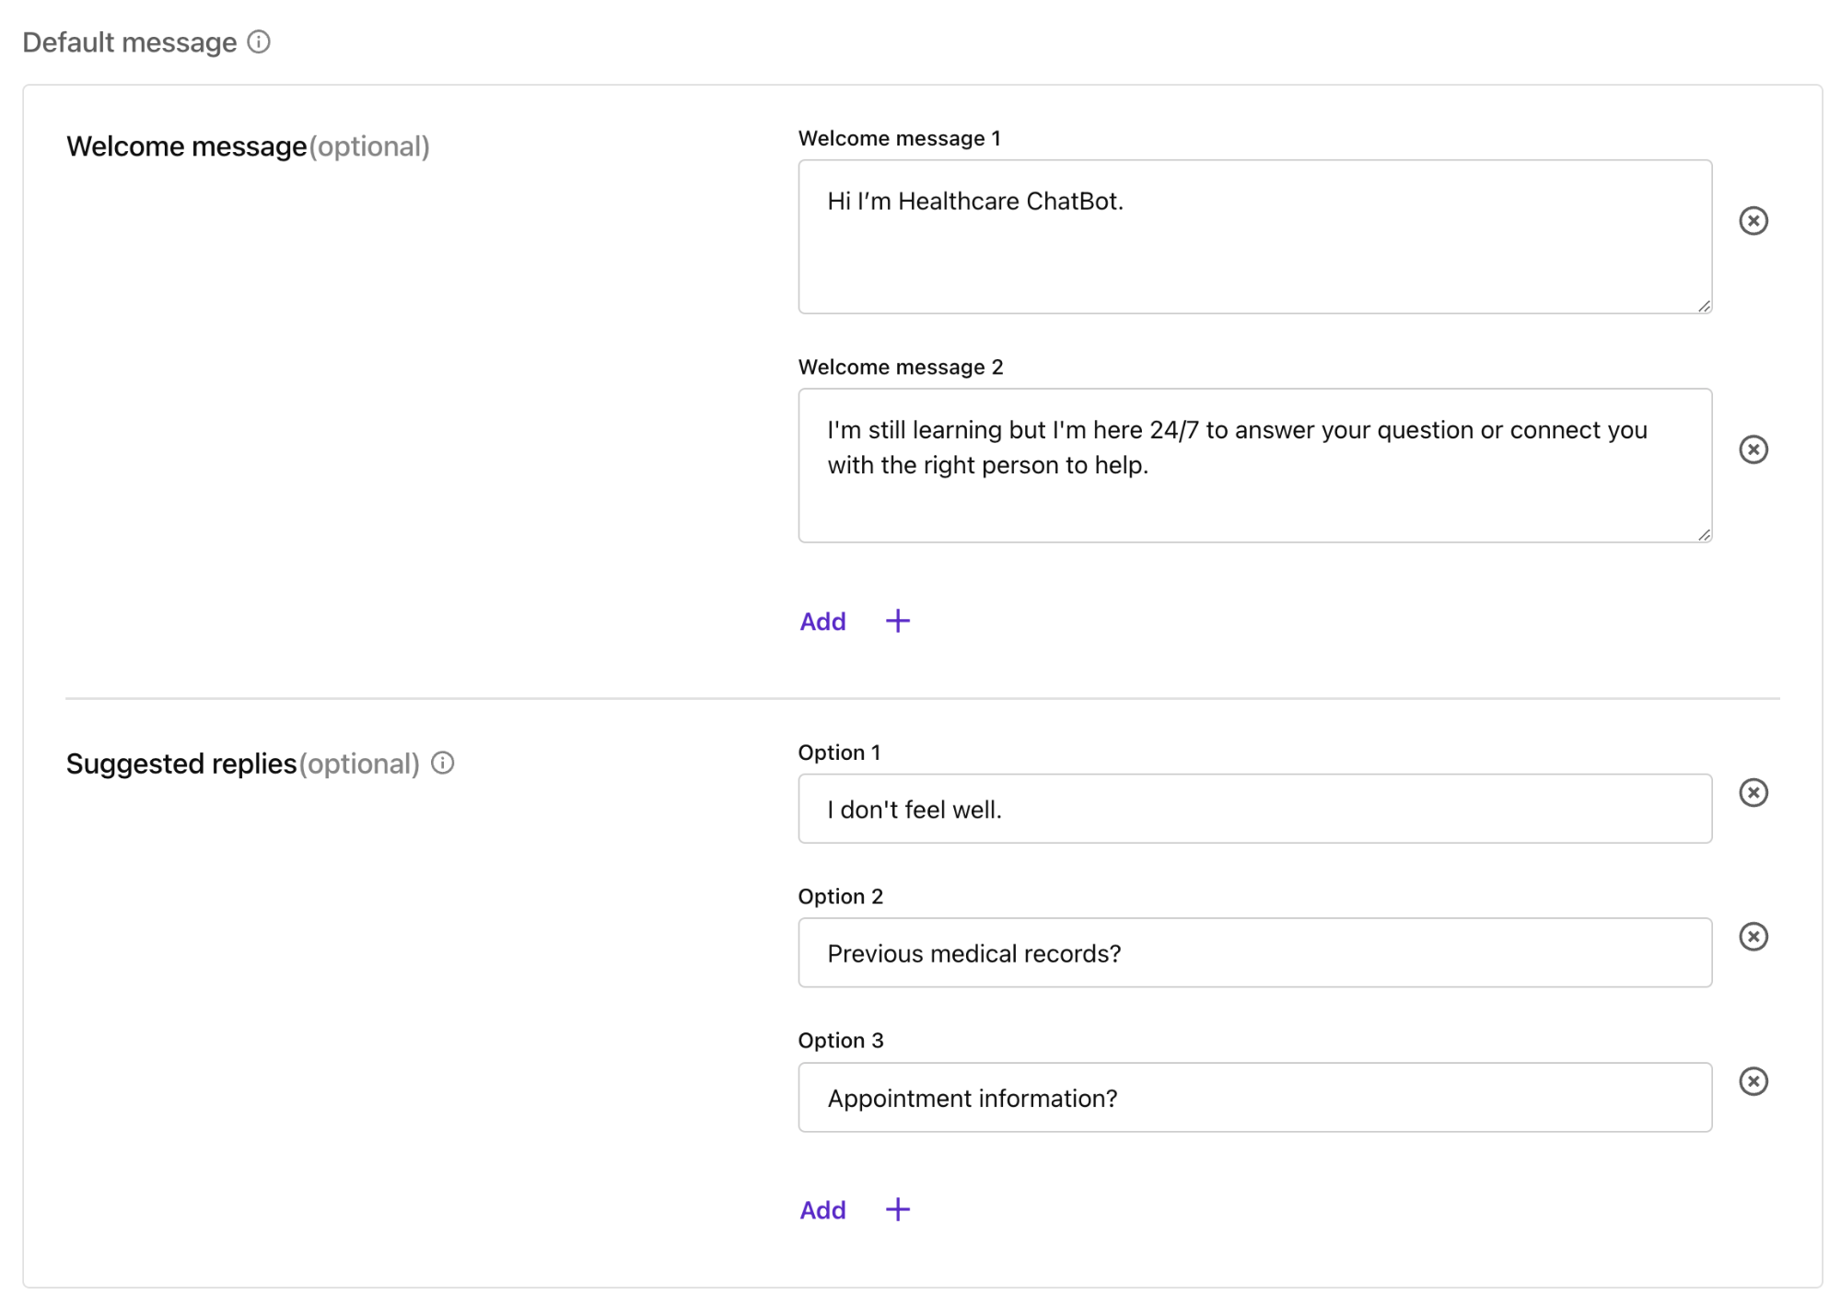
Task: Open the Default message info tooltip
Action: (261, 41)
